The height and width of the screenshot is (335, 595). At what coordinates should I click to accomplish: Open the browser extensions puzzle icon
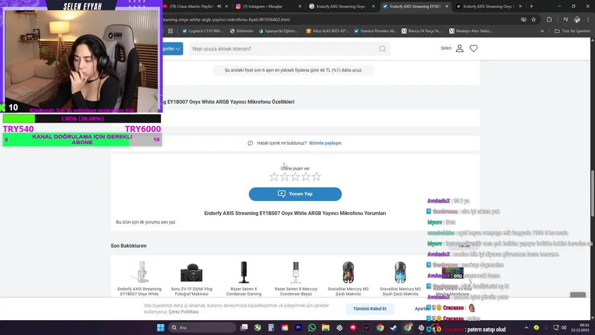coord(549,20)
